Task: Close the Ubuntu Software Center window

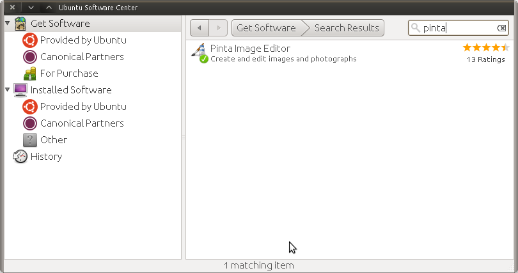Action: coord(12,7)
